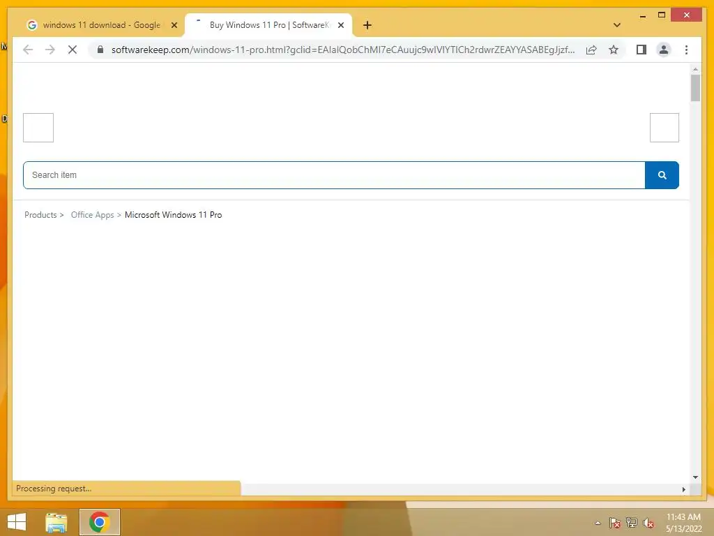The width and height of the screenshot is (714, 536).
Task: Open File Explorer from taskbar
Action: [56, 522]
